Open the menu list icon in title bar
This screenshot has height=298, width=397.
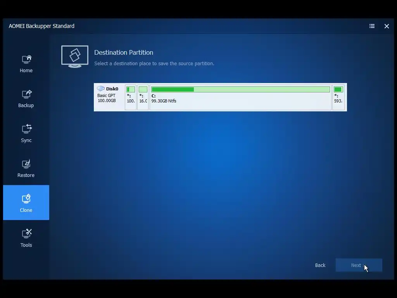click(x=372, y=26)
